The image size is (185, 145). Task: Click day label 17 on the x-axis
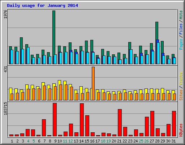coord(98,141)
